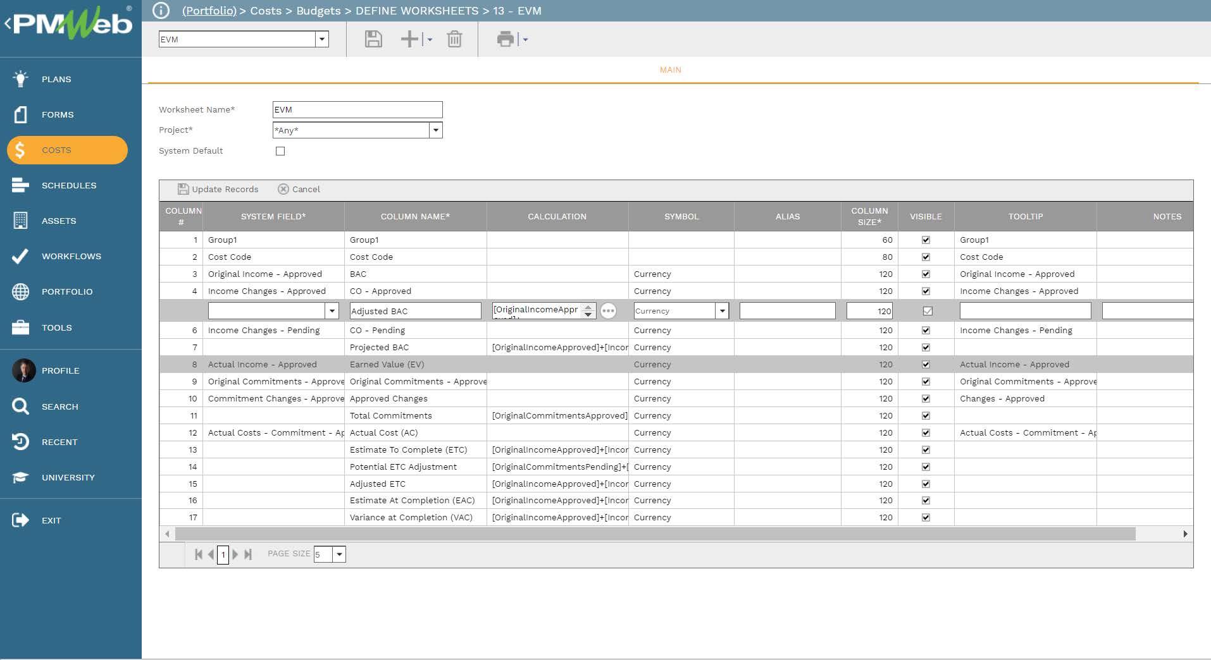Click the Adjusted BAC column name field

(416, 311)
